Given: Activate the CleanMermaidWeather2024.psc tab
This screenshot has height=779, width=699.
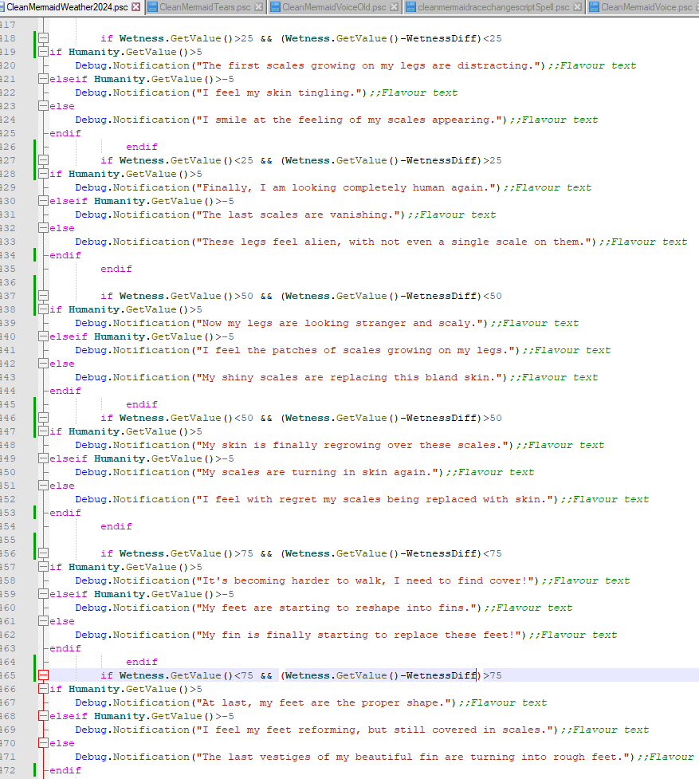Looking at the screenshot, I should pos(67,7).
